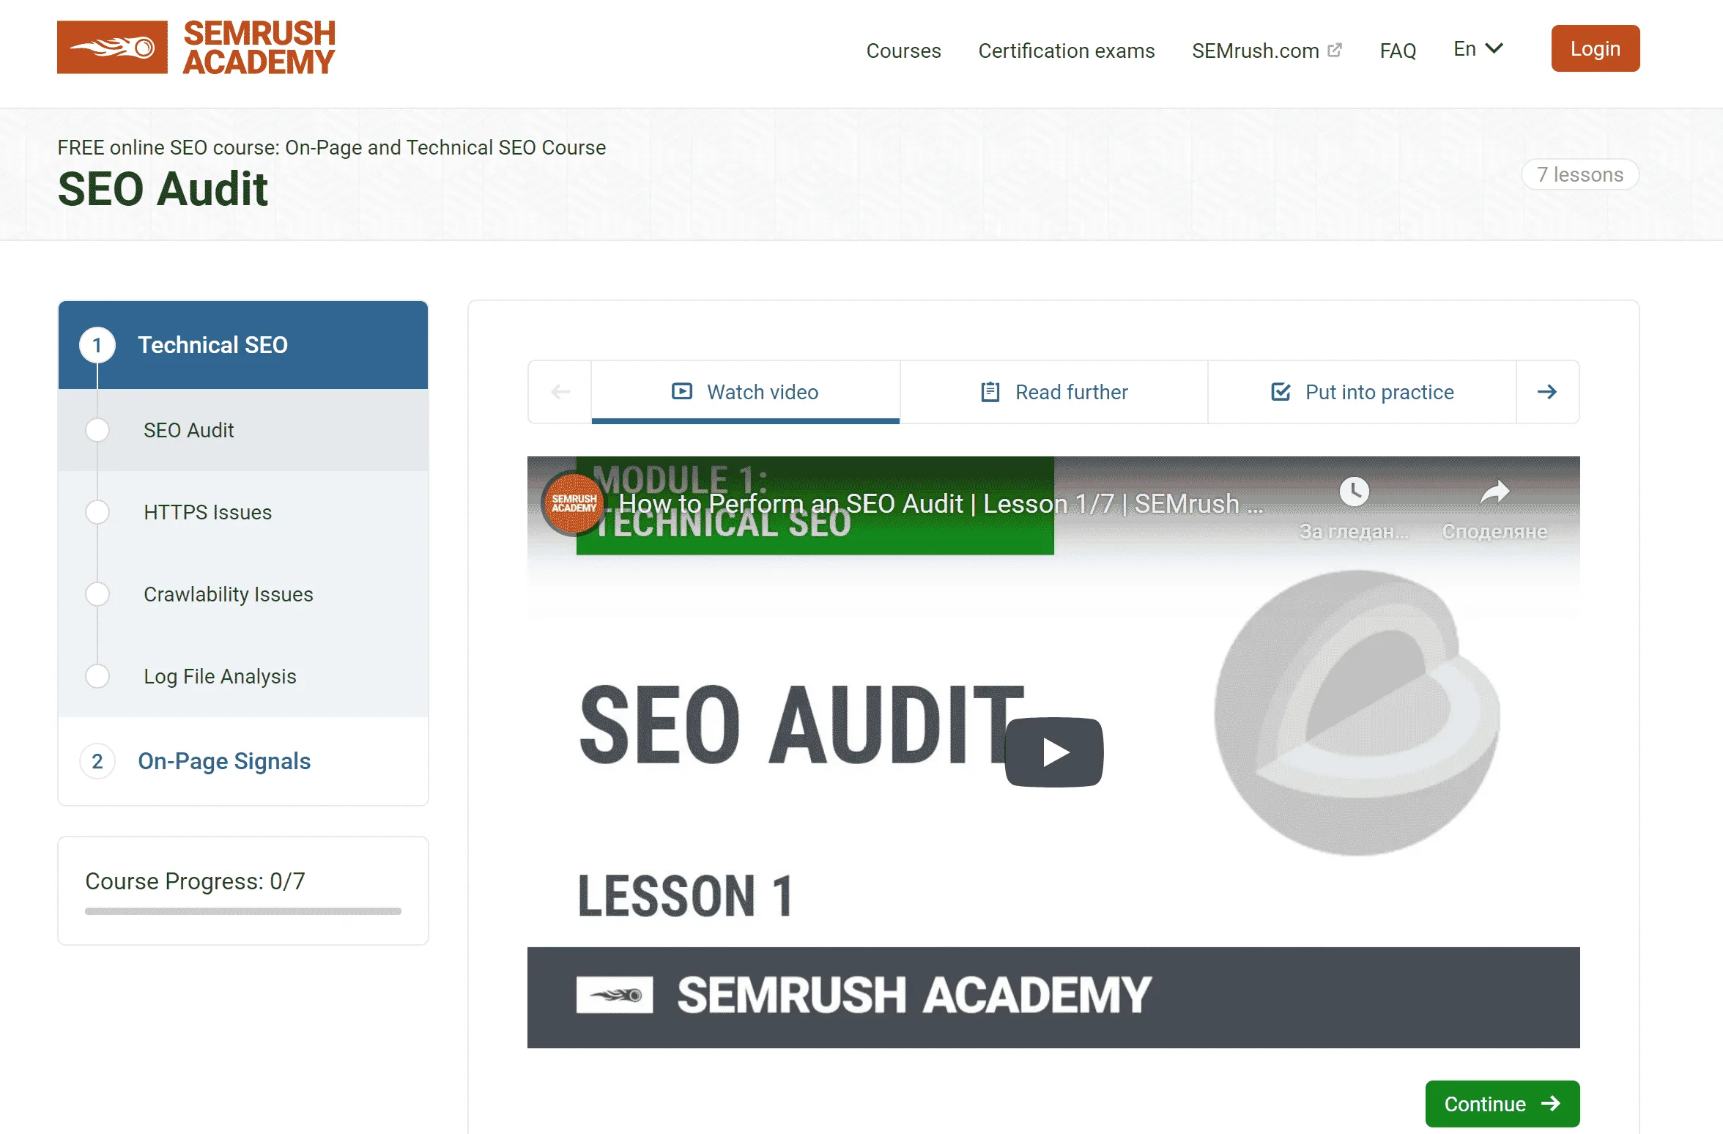
Task: Open the FAQ page
Action: coord(1398,51)
